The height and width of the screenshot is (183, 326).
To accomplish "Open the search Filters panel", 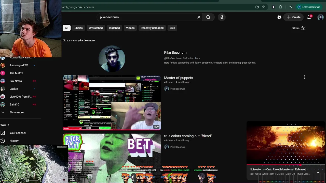I will pos(298,28).
